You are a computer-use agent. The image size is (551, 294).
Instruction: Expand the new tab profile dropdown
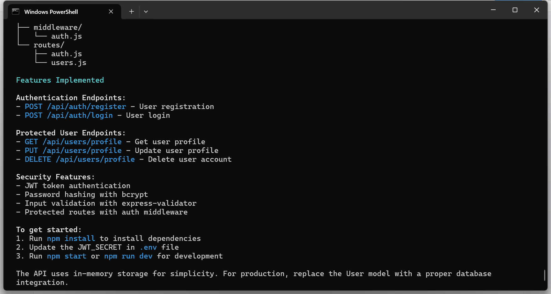coord(146,12)
